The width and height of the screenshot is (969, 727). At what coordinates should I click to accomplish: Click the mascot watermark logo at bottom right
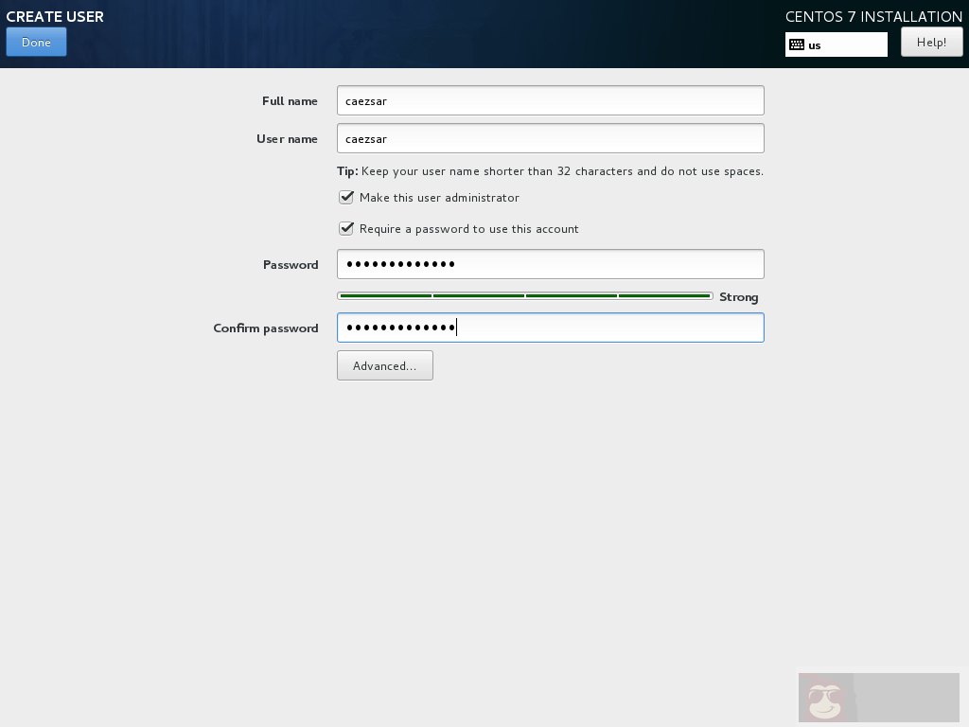[823, 699]
